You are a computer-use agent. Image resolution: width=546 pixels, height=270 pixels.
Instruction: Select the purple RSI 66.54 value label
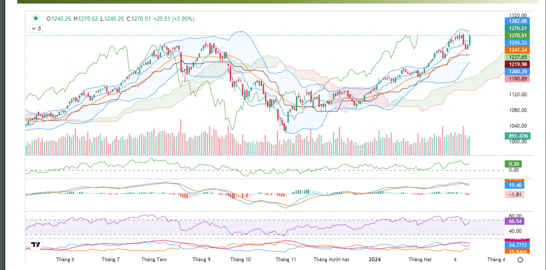point(514,221)
